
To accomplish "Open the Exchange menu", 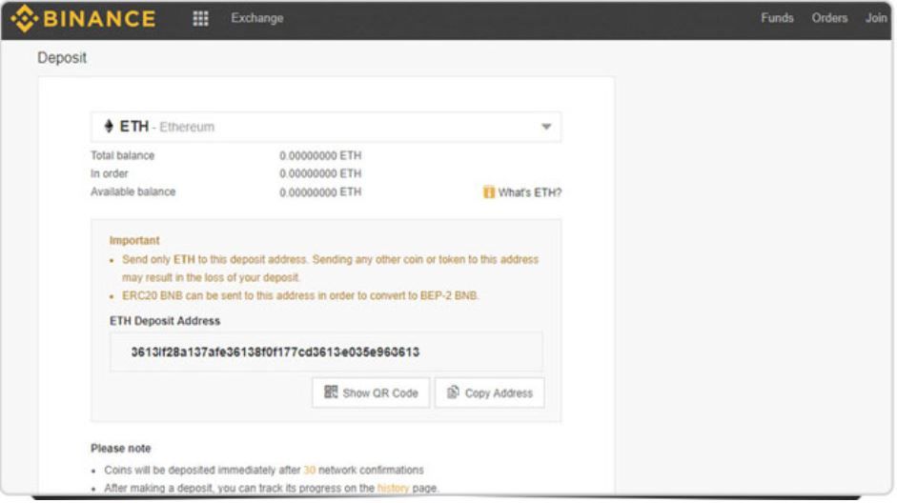I will (x=256, y=18).
